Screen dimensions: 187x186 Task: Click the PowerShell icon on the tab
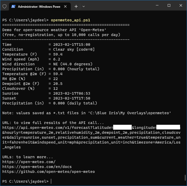pyautogui.click(x=13, y=6)
